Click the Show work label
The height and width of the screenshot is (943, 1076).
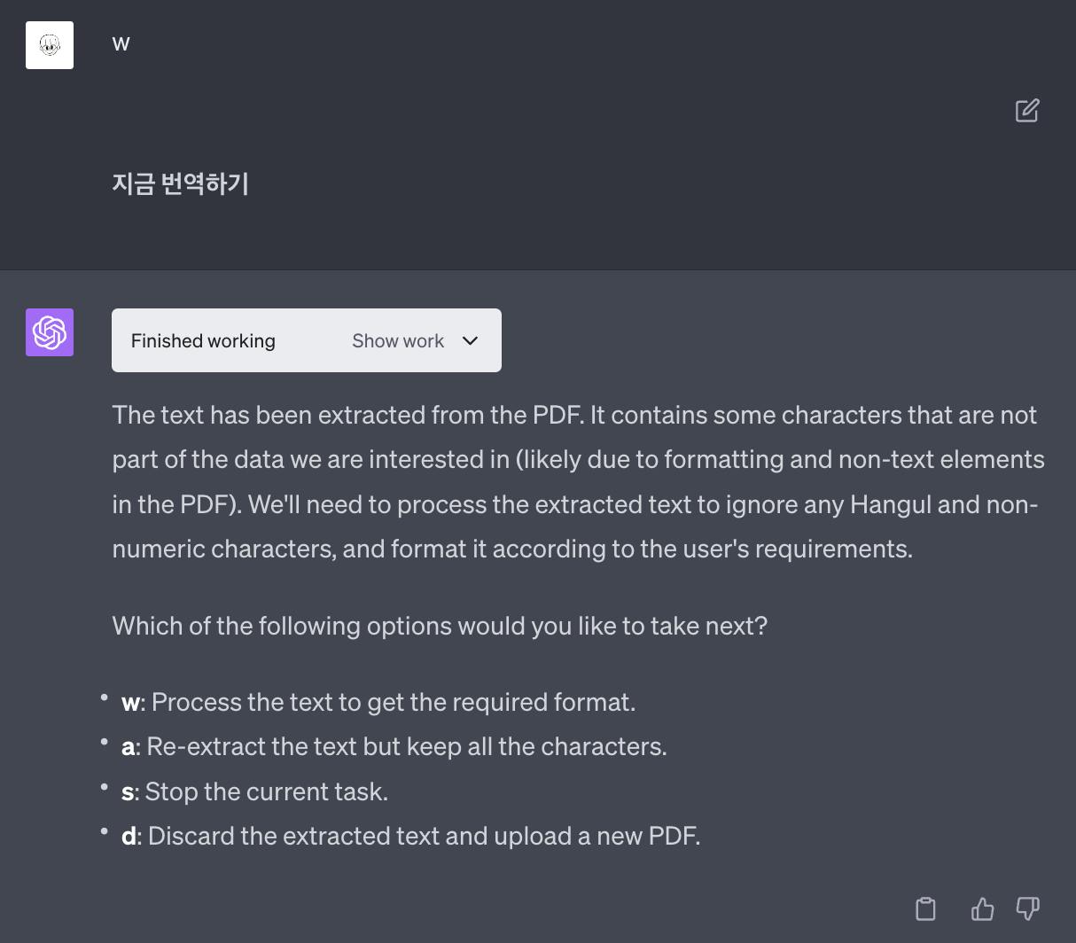[x=398, y=340]
